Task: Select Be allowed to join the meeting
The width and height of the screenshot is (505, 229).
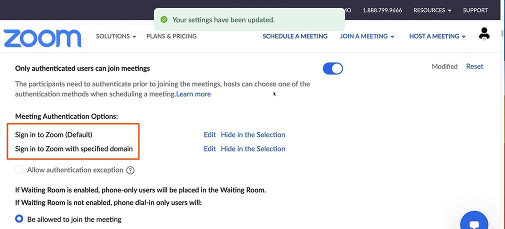Action: pyautogui.click(x=19, y=218)
